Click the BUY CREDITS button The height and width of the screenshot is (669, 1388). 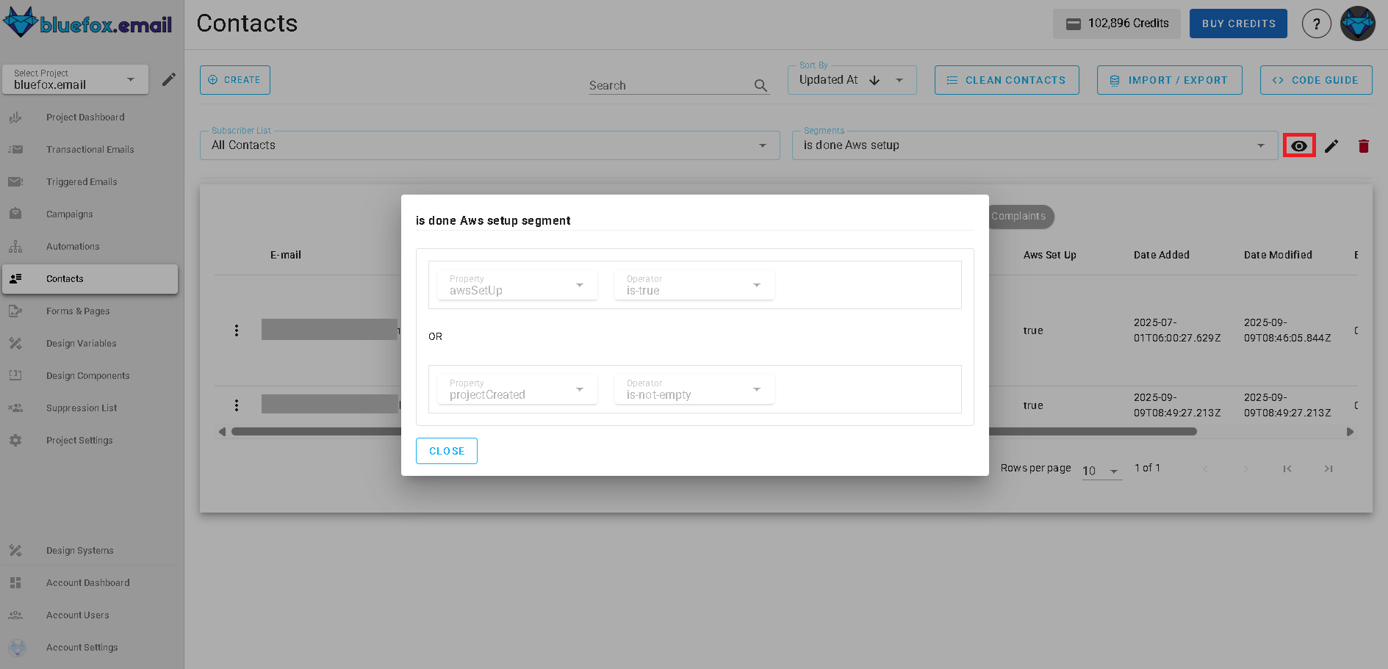pyautogui.click(x=1237, y=23)
